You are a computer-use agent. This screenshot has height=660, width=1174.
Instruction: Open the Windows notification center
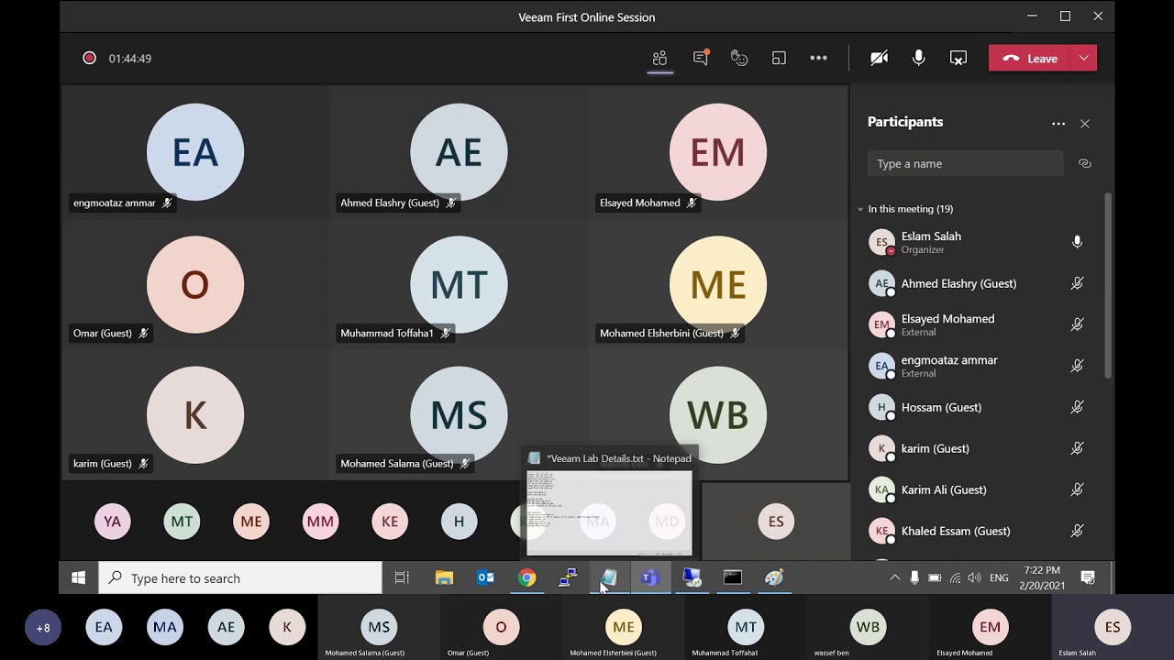tap(1088, 577)
